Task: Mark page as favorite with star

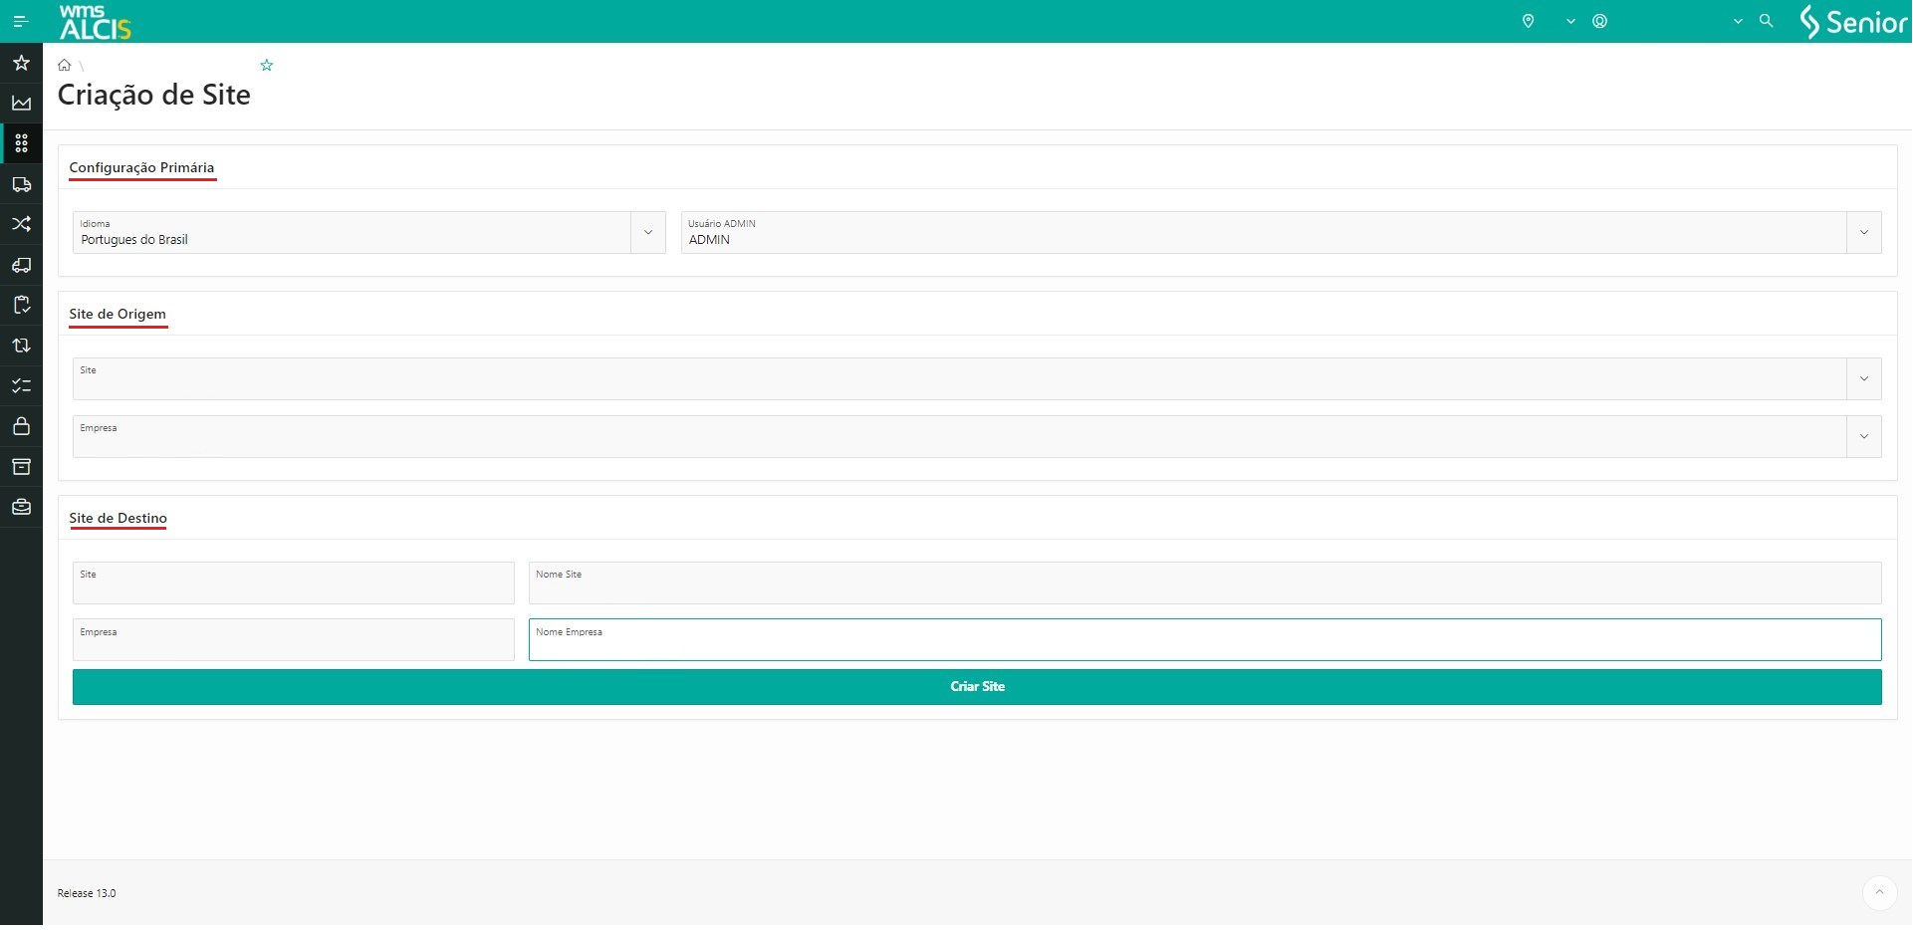Action: pos(267,65)
